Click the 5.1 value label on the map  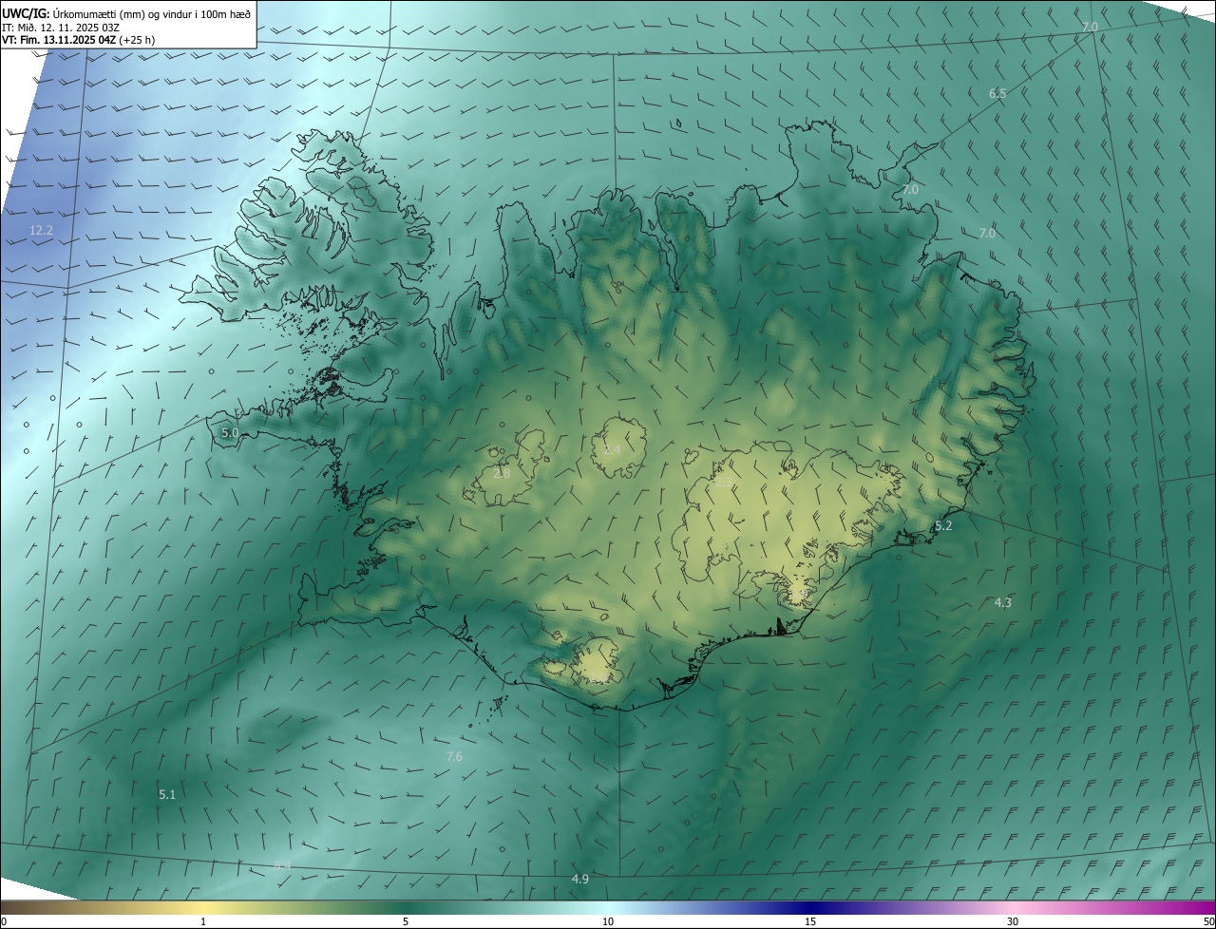click(x=167, y=794)
